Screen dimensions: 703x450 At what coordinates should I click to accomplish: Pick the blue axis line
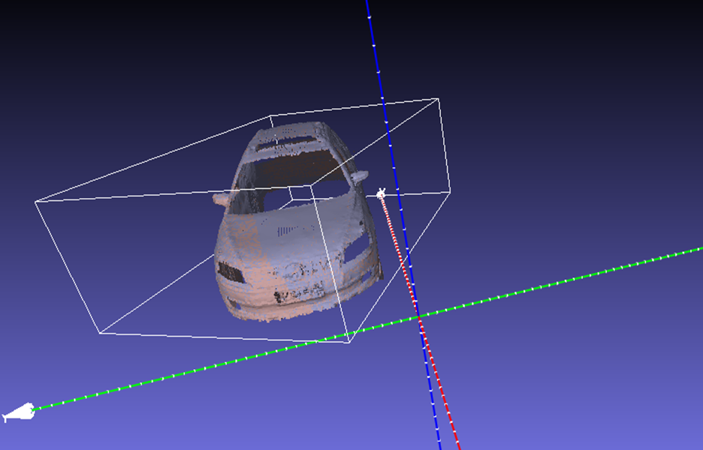tap(402, 224)
